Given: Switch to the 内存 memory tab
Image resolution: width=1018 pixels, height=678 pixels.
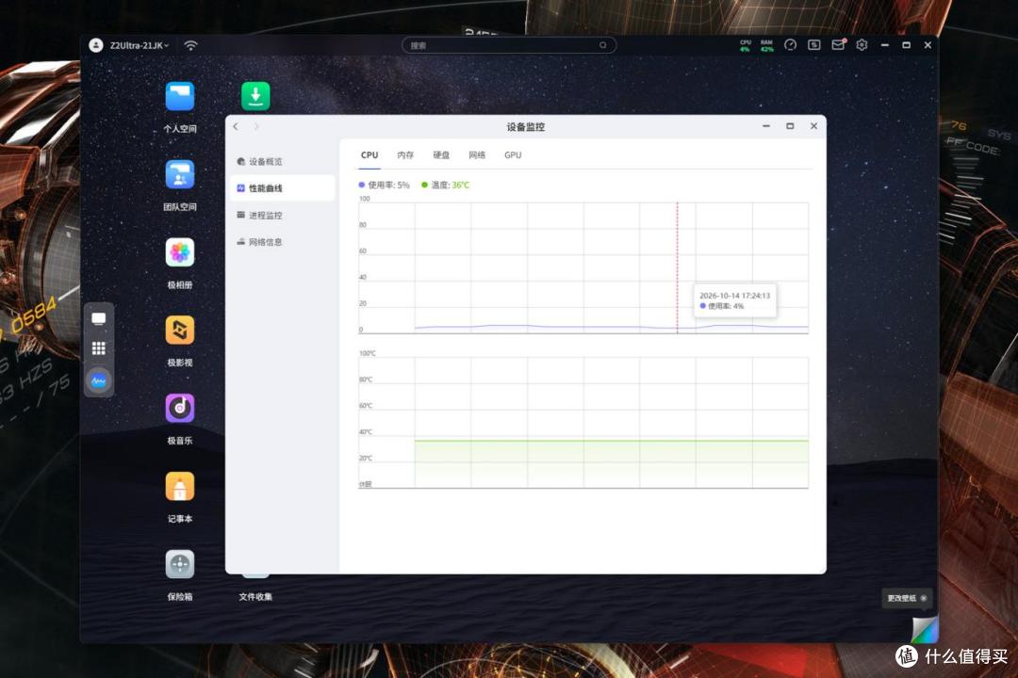Looking at the screenshot, I should [x=405, y=155].
